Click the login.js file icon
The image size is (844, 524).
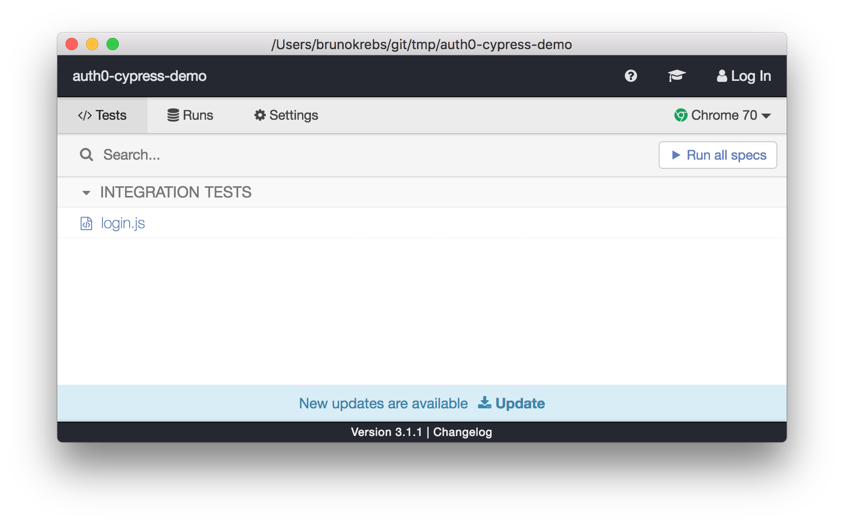tap(86, 224)
